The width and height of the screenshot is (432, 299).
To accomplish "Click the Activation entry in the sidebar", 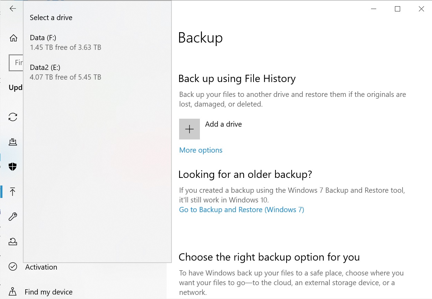I will (41, 267).
